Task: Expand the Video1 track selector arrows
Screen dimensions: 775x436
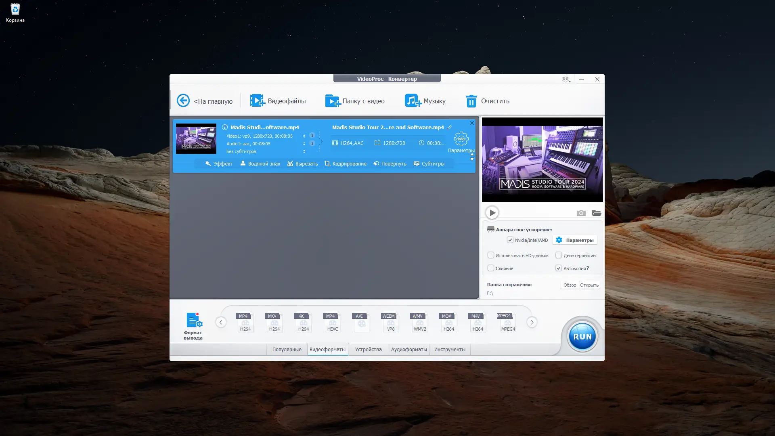Action: click(x=304, y=136)
